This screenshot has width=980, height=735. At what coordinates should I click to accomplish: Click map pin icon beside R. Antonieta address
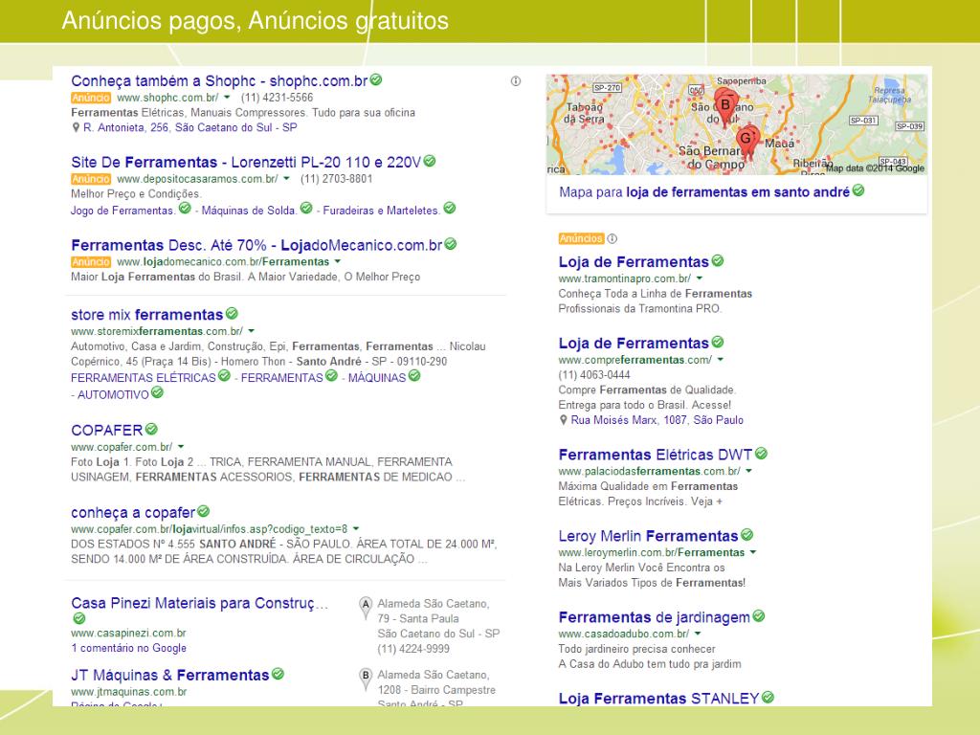click(x=76, y=127)
